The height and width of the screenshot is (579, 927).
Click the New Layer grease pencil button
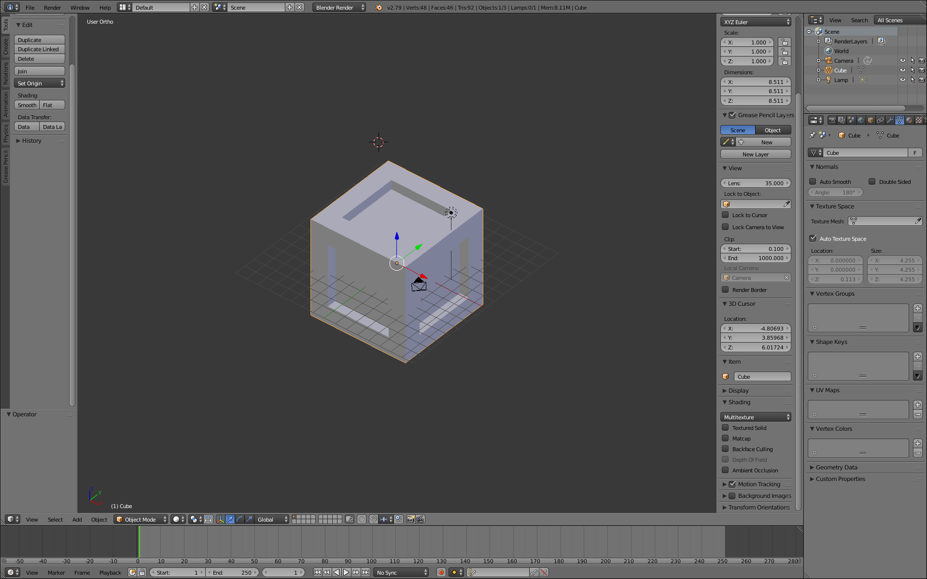tap(756, 154)
